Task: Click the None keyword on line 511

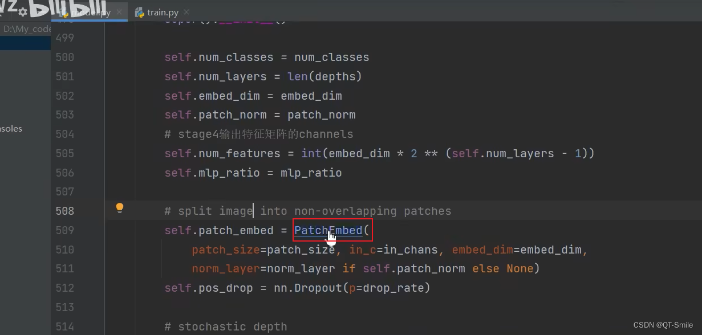Action: pyautogui.click(x=520, y=268)
